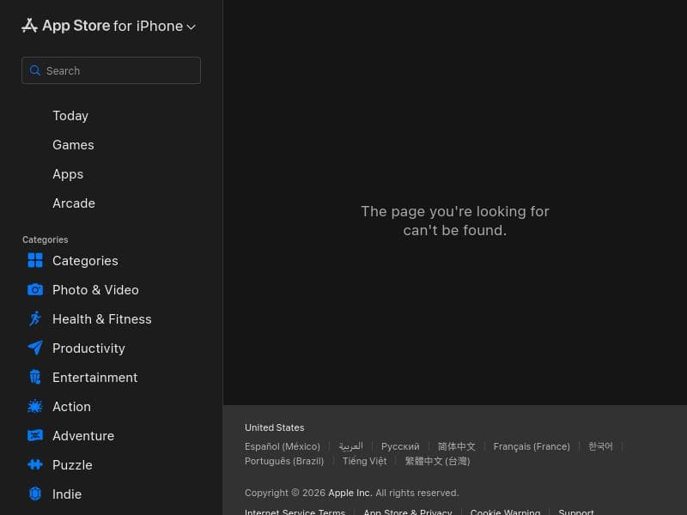Switch language to Français (France)
This screenshot has height=515, width=687.
[x=532, y=446]
